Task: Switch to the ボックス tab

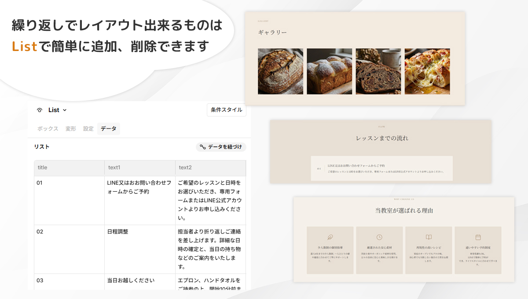Action: pos(48,129)
